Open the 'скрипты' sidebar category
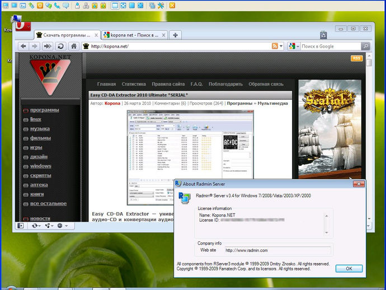This screenshot has width=386, height=290. coord(41,175)
